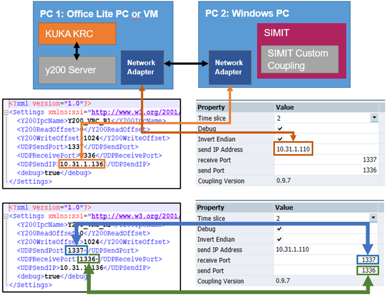
Task: Click the closing Settings tag in upper XML
Action: pos(31,182)
